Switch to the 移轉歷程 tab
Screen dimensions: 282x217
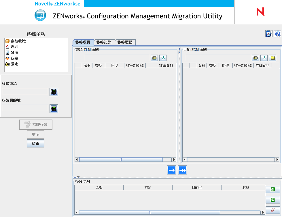click(125, 42)
